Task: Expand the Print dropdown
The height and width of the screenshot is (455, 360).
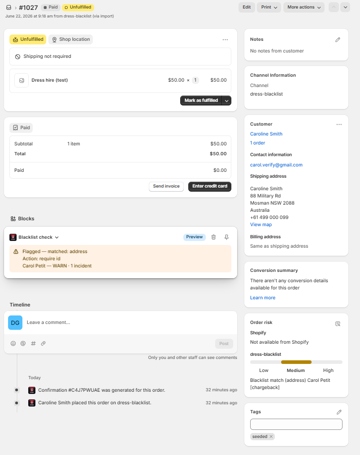Action: tap(269, 7)
